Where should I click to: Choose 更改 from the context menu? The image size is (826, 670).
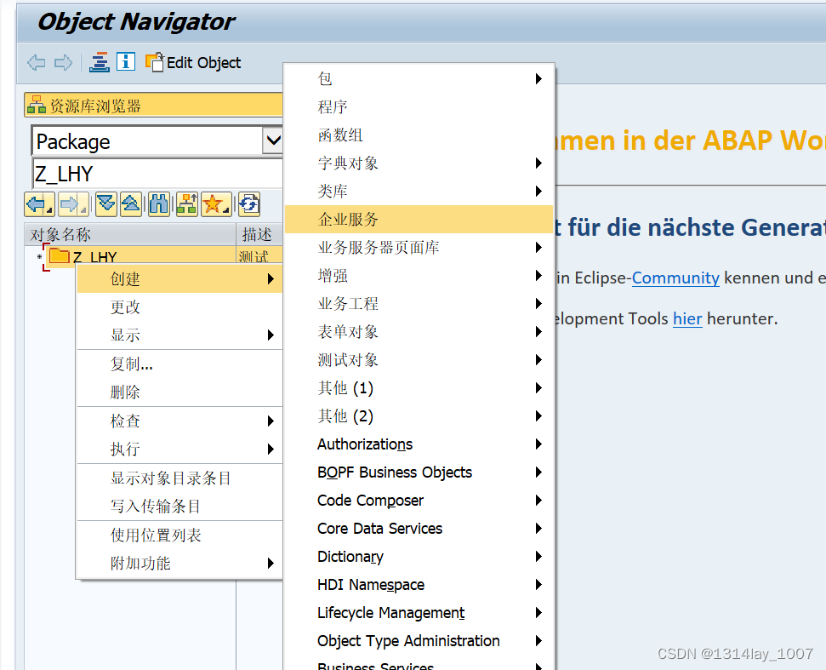pos(179,306)
